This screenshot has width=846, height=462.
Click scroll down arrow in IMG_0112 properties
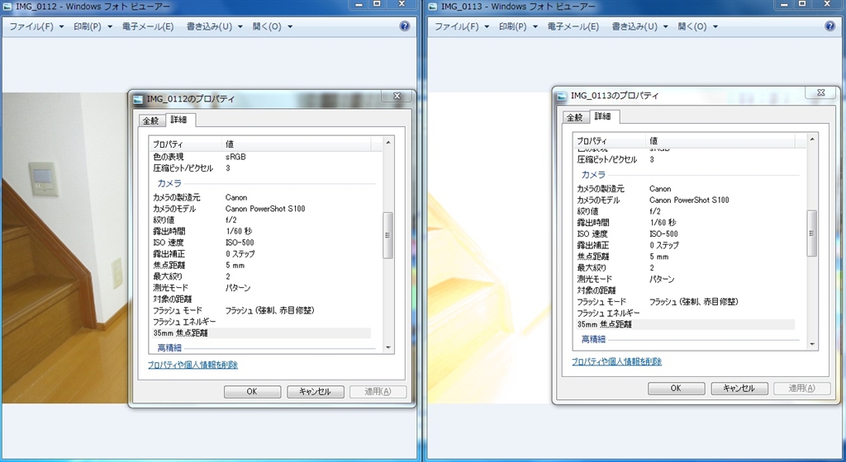[x=387, y=348]
